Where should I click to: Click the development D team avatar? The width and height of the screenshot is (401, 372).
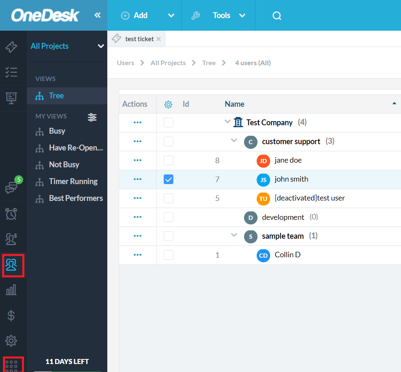click(251, 218)
